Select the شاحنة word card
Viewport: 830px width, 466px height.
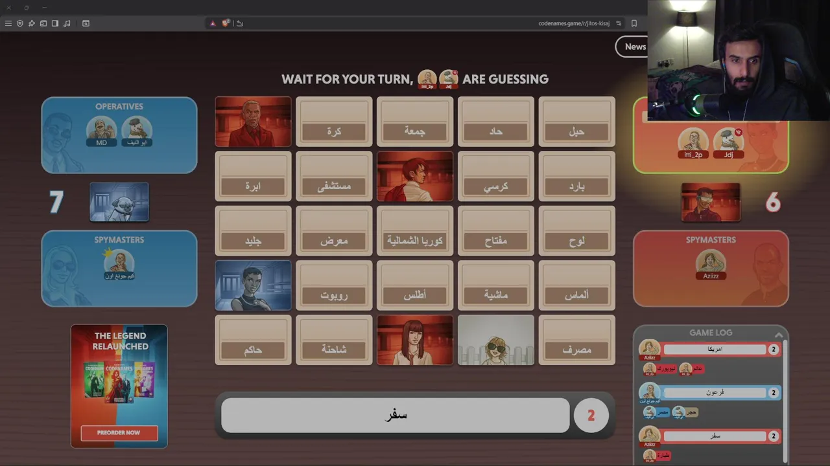point(334,340)
